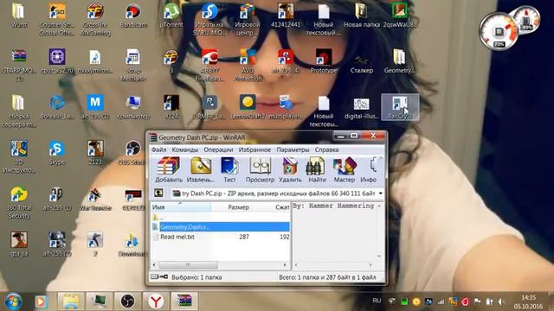Select the Counter-Strike Global Offensive desktop icon
This screenshot has width=554, height=311.
tap(57, 19)
